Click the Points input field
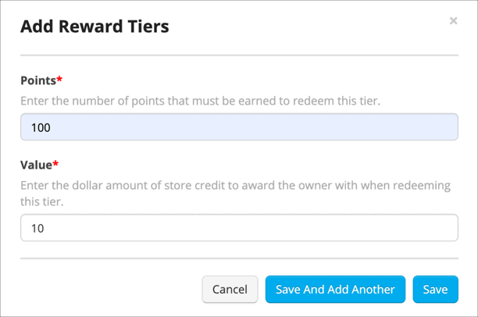Viewport: 478px width, 317px height. [239, 127]
